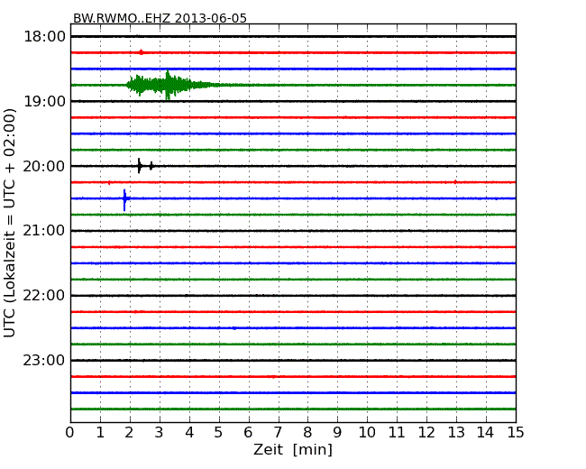Click the 14 minute tick label
The image size is (586, 469).
[x=485, y=433]
